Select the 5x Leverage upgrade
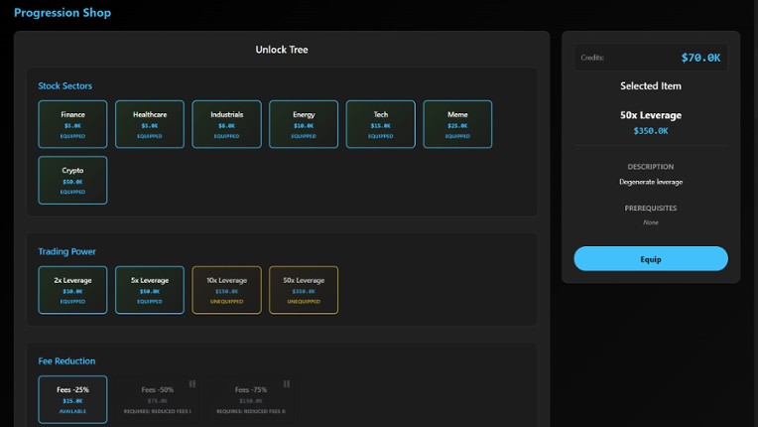Image resolution: width=758 pixels, height=427 pixels. (150, 290)
